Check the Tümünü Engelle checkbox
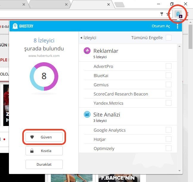The image size is (193, 182). [169, 38]
